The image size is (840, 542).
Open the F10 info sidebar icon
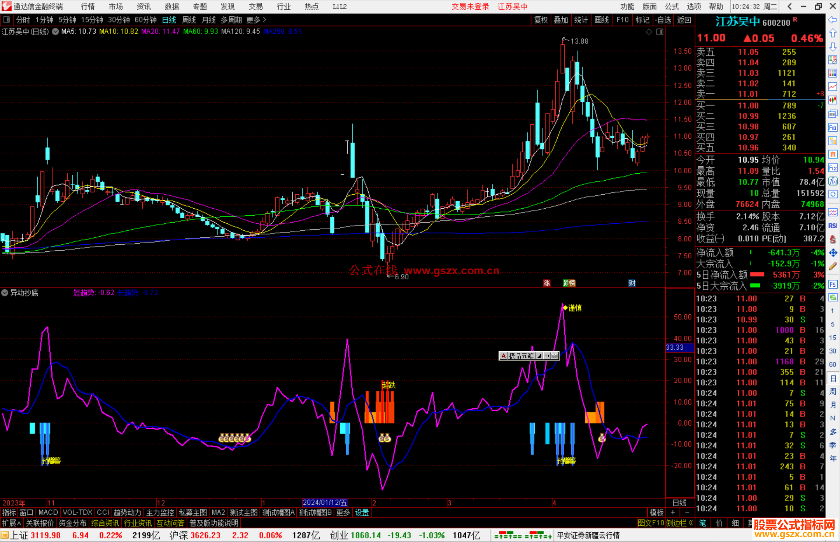click(833, 128)
